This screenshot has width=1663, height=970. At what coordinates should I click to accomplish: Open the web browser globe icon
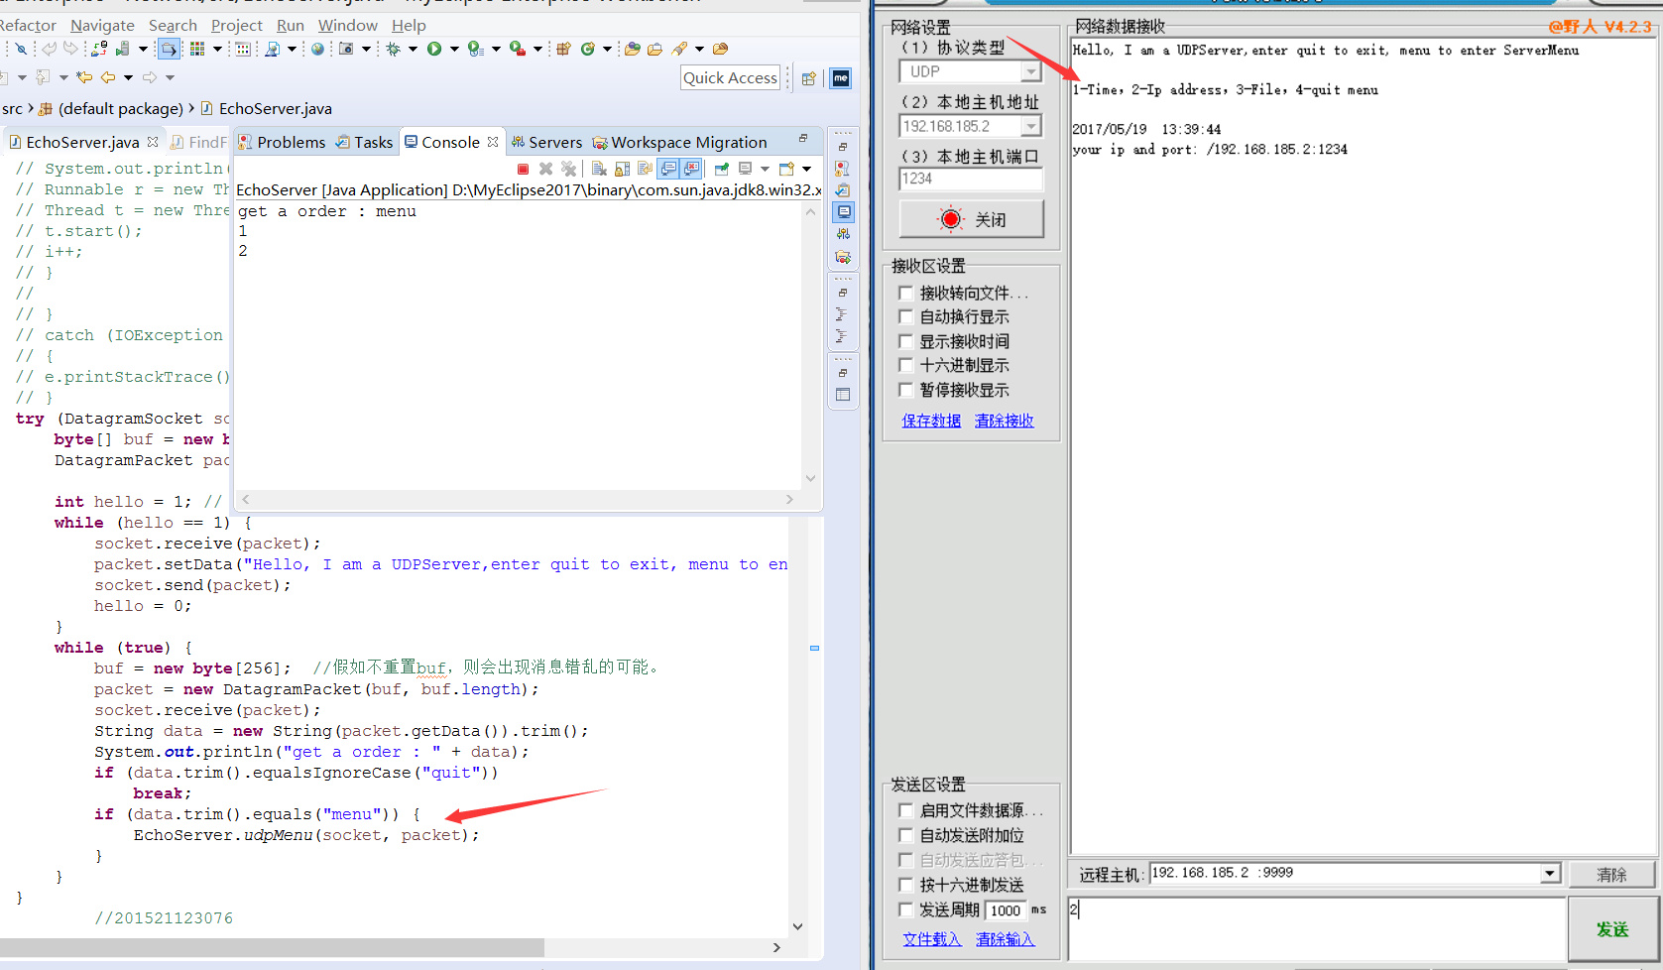317,49
